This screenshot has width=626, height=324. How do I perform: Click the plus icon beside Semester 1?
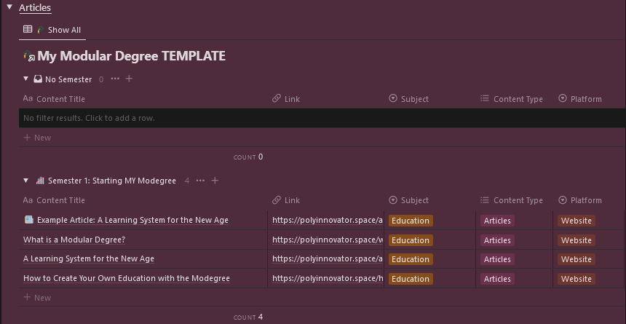215,181
